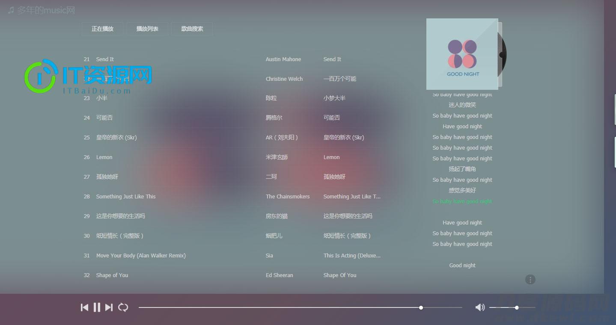Click artist name 米津玄師
Image resolution: width=616 pixels, height=325 pixels.
pos(277,157)
